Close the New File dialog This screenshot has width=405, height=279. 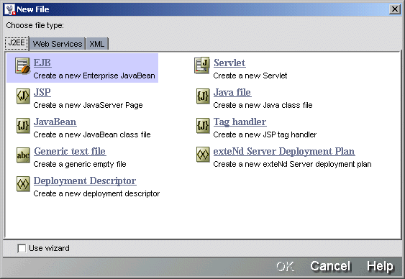click(395, 9)
